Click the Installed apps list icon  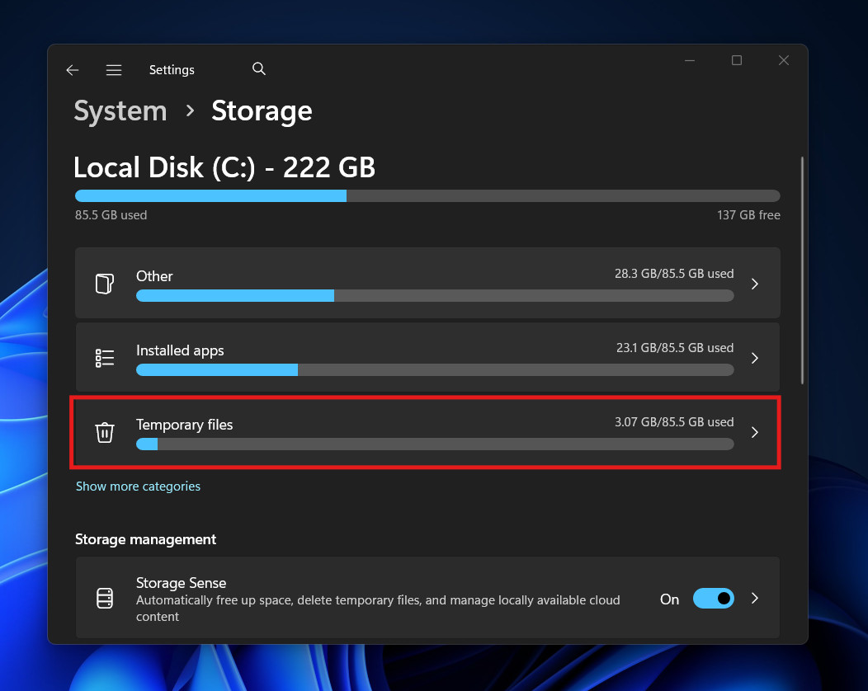[x=105, y=357]
